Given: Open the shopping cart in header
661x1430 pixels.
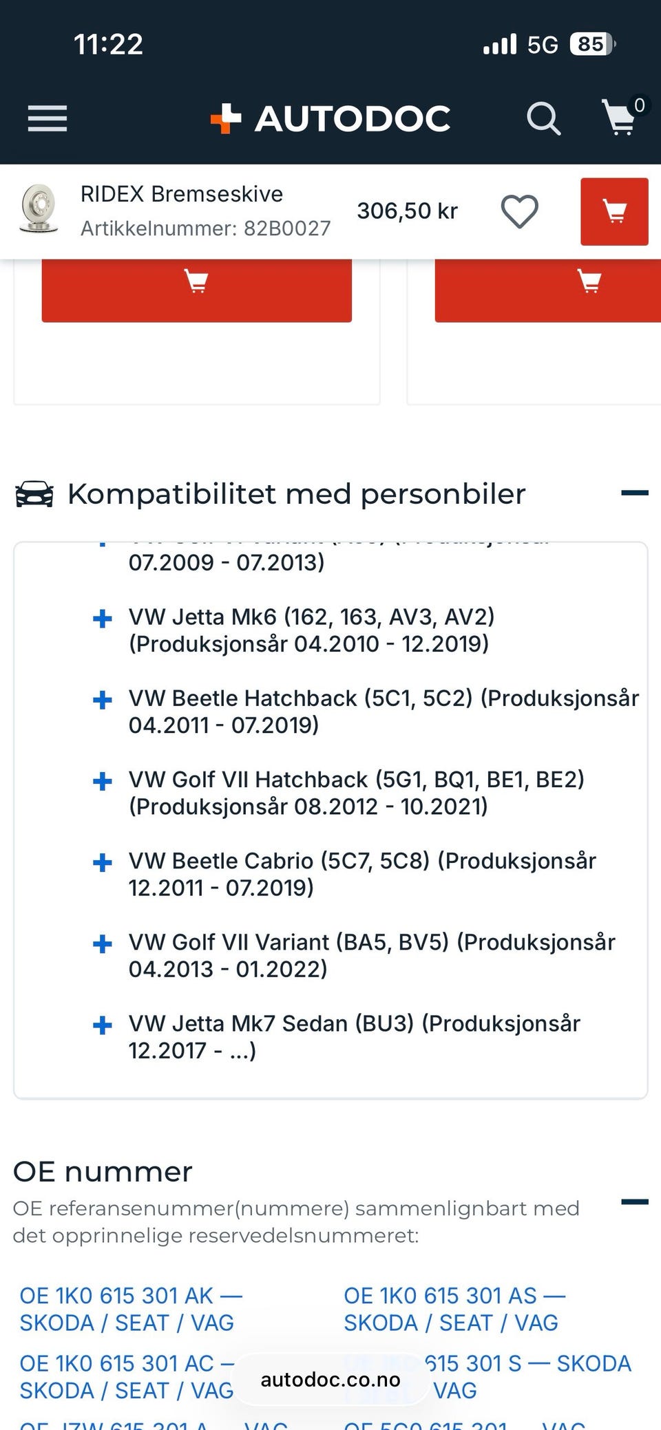Looking at the screenshot, I should pos(620,118).
